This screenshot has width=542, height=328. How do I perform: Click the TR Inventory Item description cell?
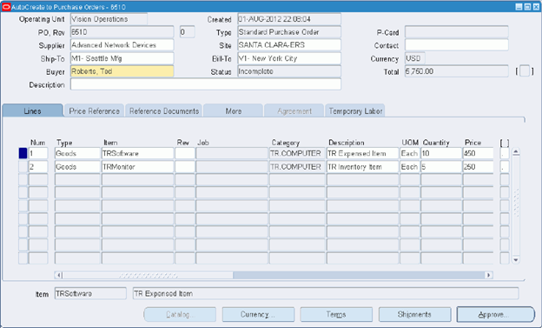tap(362, 166)
